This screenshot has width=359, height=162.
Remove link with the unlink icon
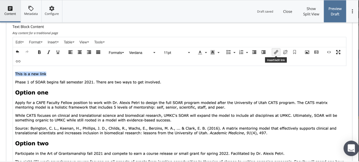click(x=285, y=52)
